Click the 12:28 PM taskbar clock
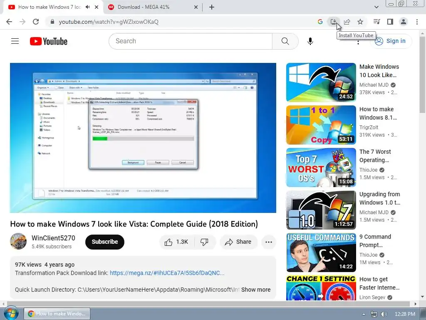426x320 pixels. pos(405,314)
